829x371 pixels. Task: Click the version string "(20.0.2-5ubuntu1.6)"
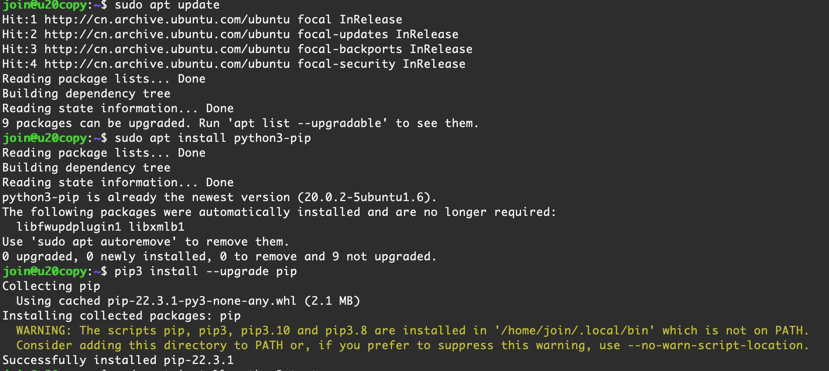(x=367, y=197)
